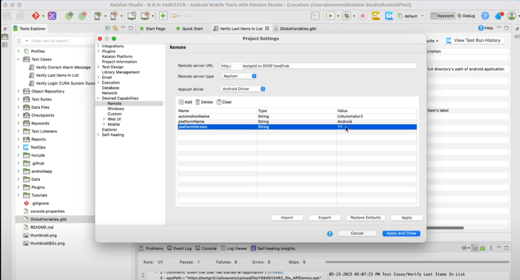Click the Spy Mobile phone icon
The image size is (520, 280).
(x=98, y=16)
